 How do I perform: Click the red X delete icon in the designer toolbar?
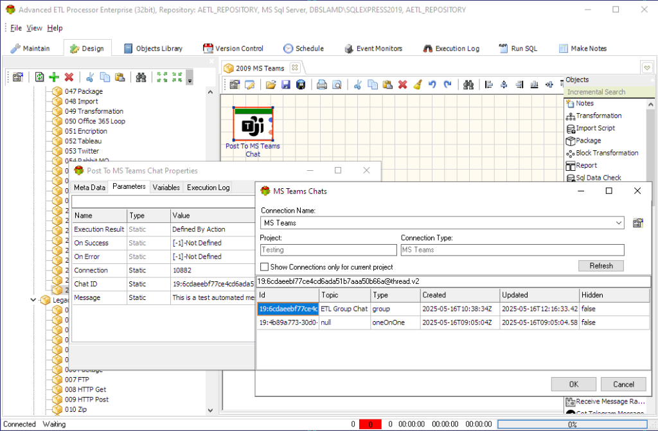pos(402,85)
